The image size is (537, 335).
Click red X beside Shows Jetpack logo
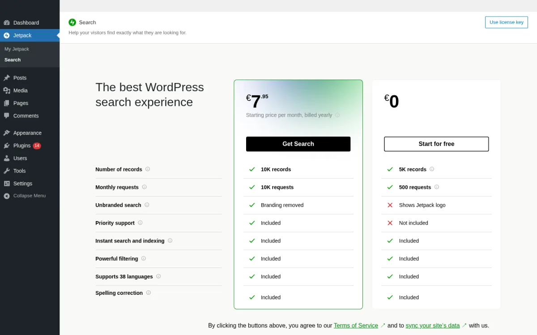[390, 205]
